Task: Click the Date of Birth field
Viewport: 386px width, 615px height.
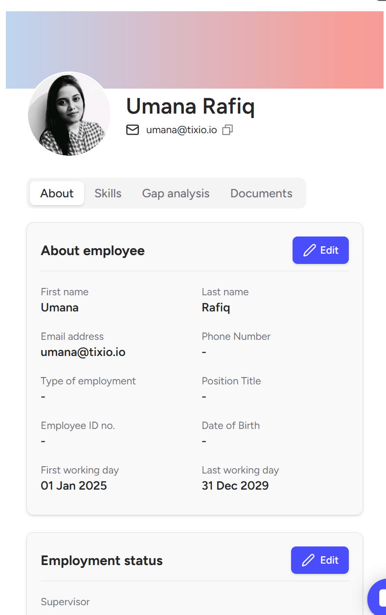Action: [231, 433]
